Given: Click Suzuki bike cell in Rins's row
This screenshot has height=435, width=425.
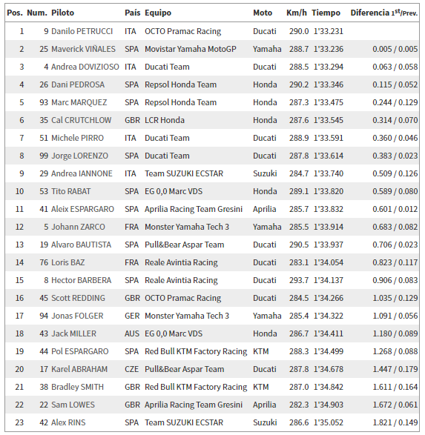Looking at the screenshot, I should [x=265, y=422].
